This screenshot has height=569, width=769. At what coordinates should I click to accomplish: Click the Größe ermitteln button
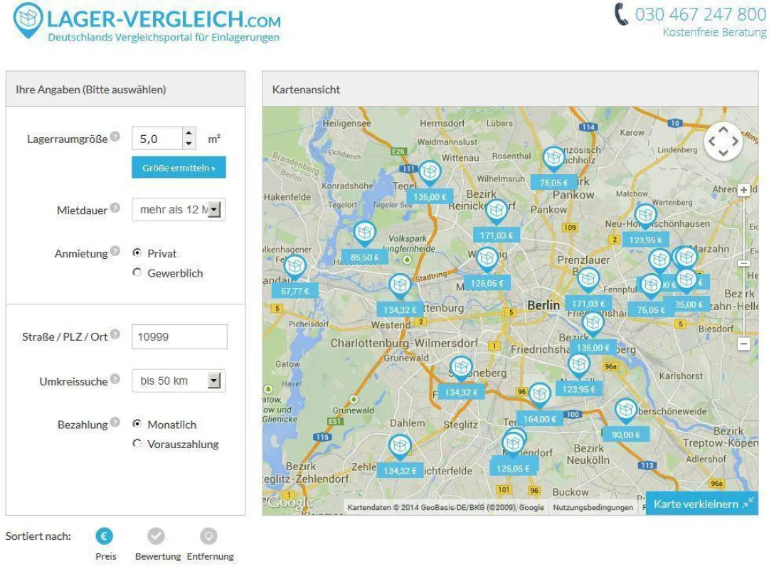click(x=179, y=167)
